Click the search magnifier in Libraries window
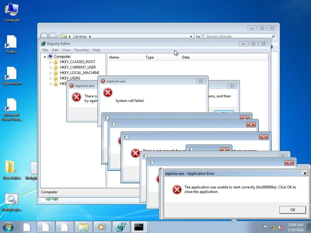 click(273, 36)
